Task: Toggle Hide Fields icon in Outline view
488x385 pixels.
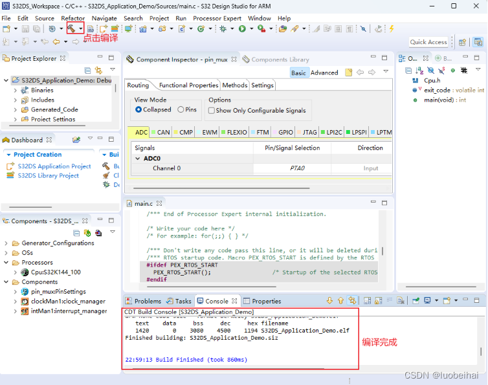Action: [x=430, y=71]
